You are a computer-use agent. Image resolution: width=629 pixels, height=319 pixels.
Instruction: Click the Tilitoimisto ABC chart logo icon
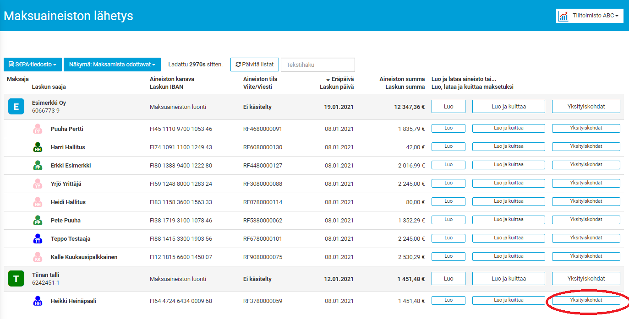point(563,16)
